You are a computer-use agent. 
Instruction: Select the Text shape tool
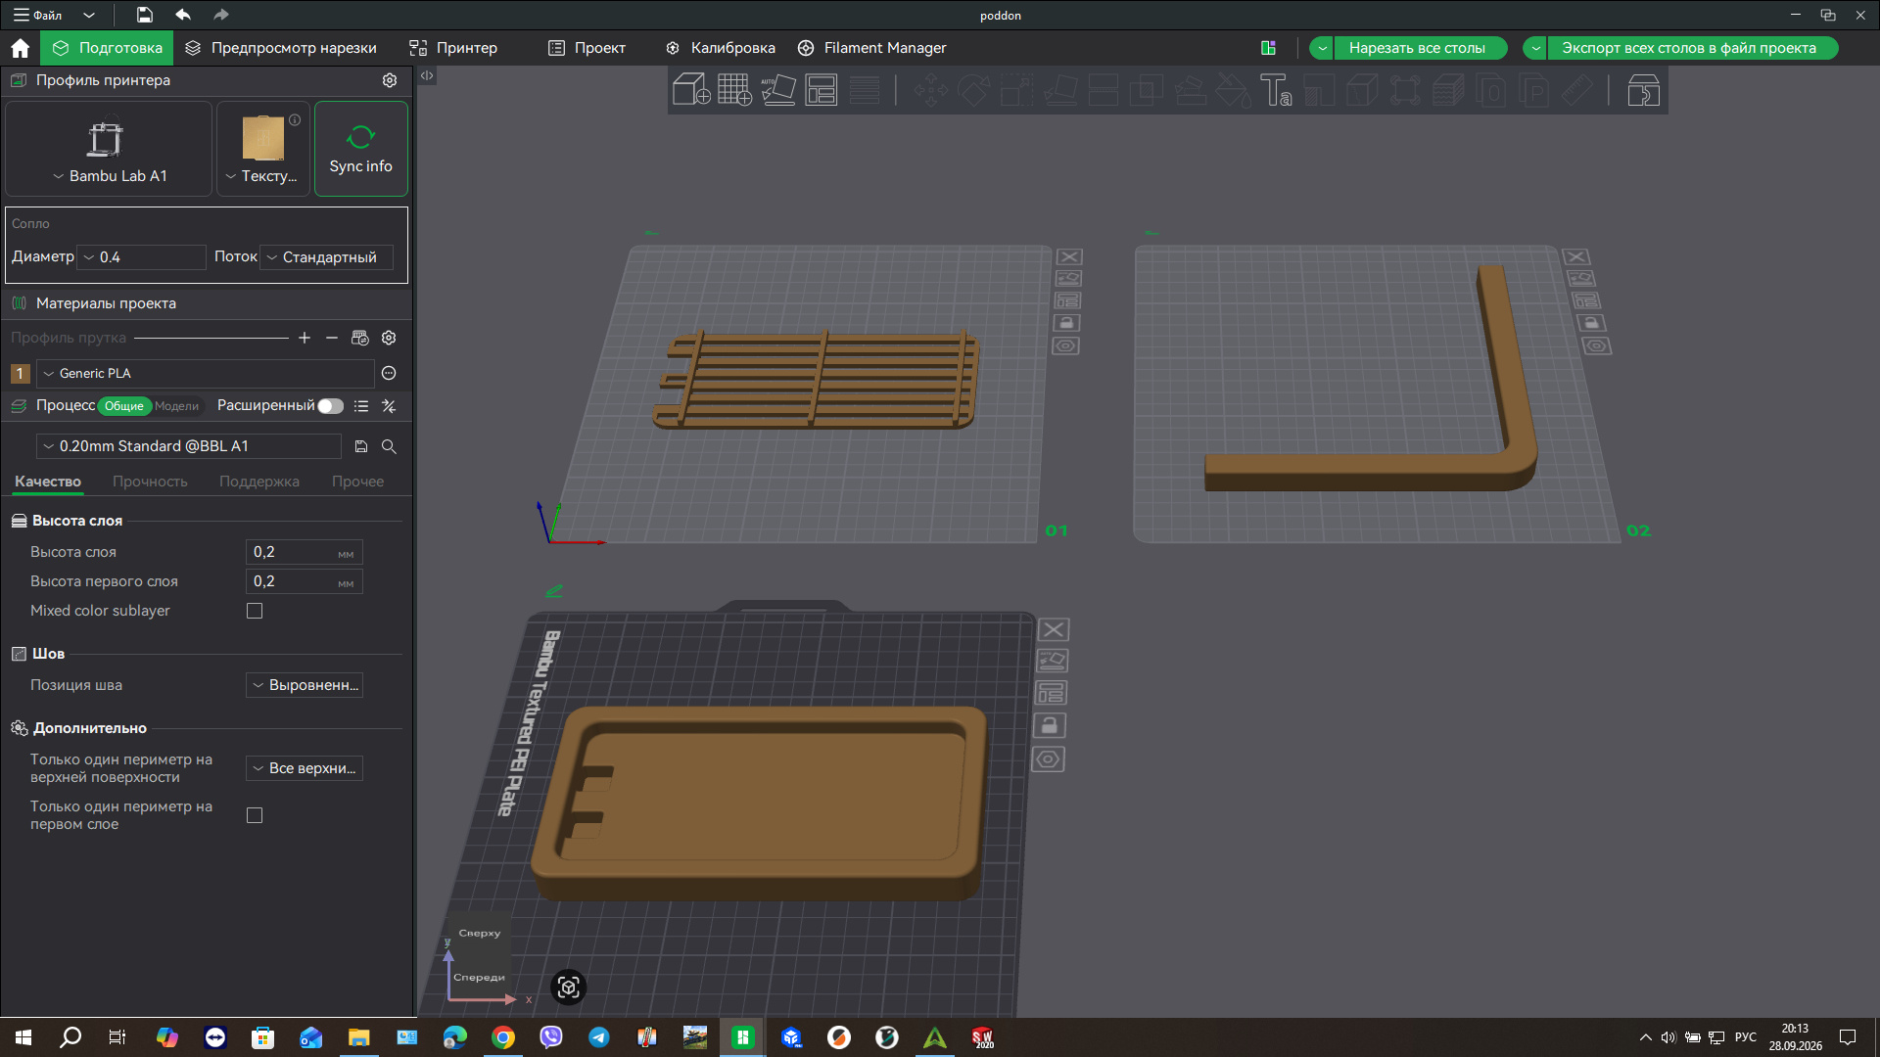pyautogui.click(x=1276, y=90)
